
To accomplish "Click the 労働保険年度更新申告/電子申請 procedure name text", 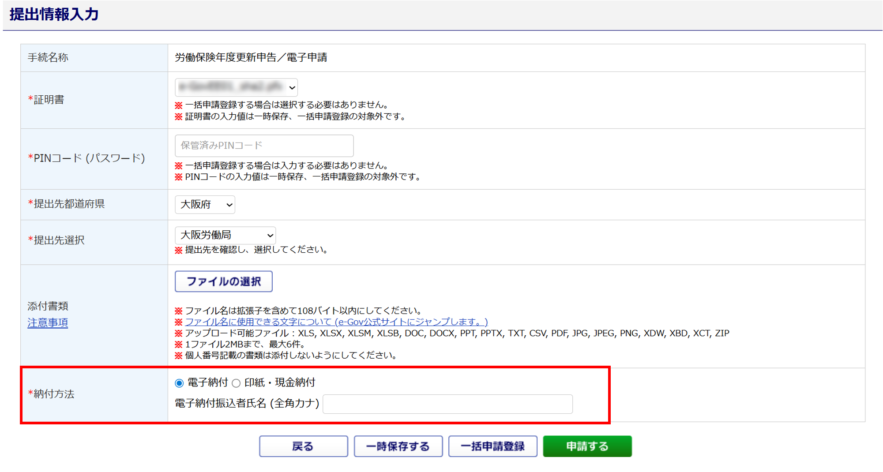I will click(251, 57).
